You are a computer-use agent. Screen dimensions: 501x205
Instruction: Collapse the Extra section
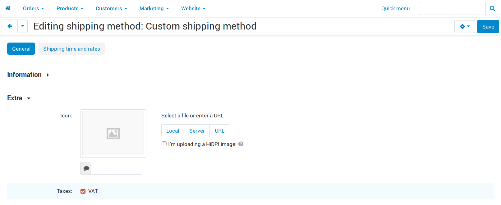point(19,98)
